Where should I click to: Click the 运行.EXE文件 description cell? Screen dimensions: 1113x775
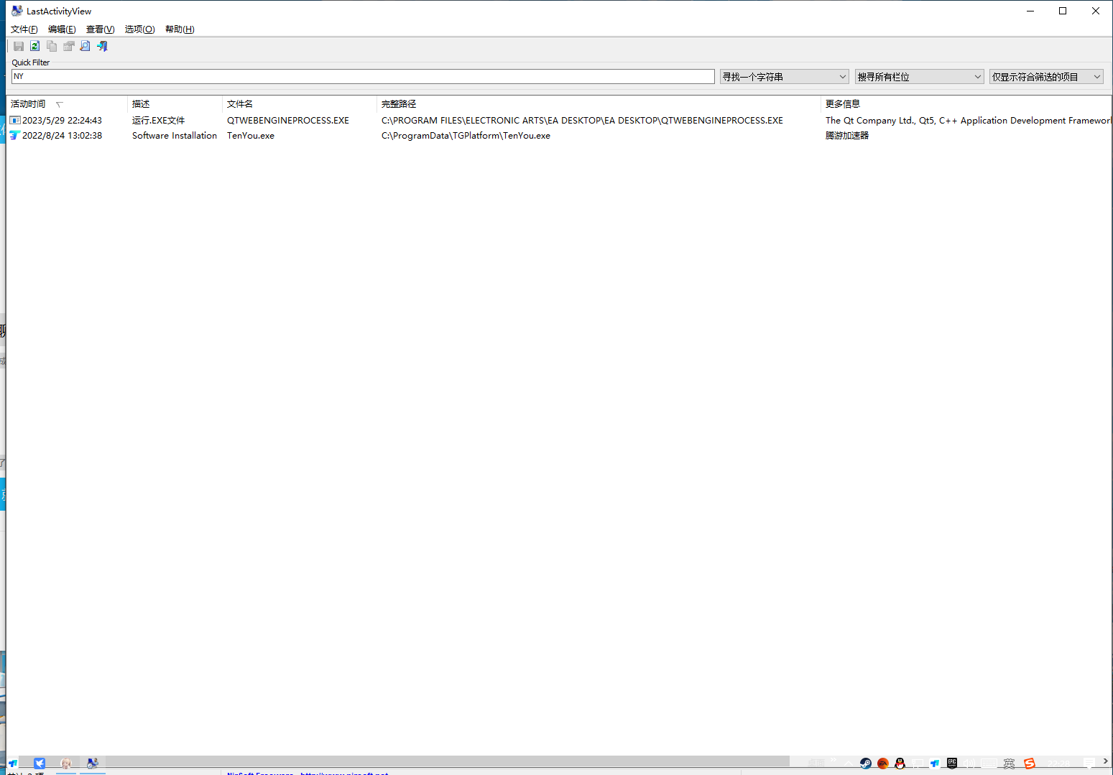click(158, 121)
